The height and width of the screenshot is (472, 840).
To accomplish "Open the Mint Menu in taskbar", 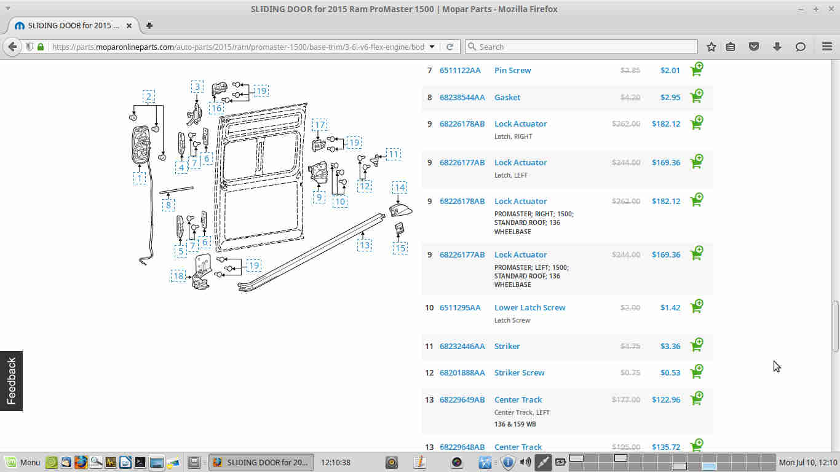I will click(x=23, y=462).
